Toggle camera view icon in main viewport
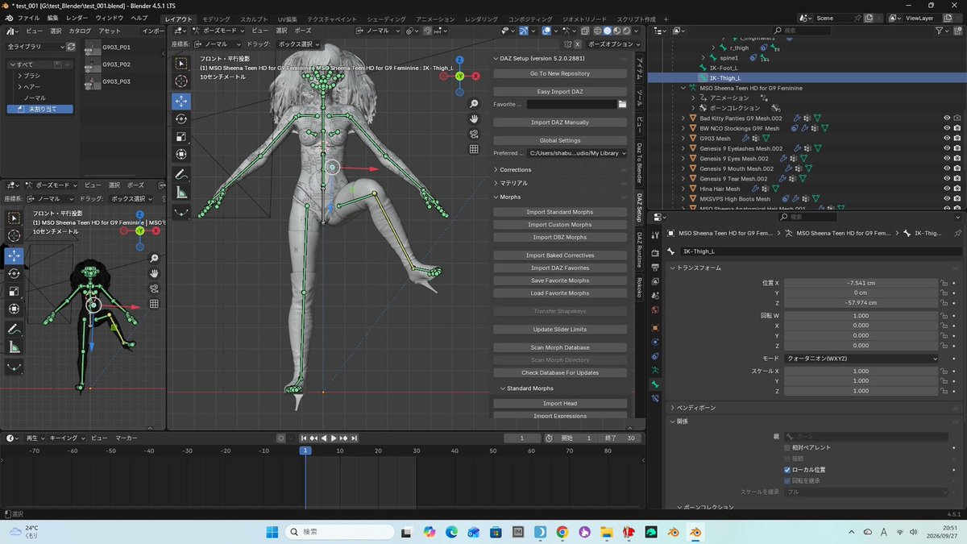 475,134
